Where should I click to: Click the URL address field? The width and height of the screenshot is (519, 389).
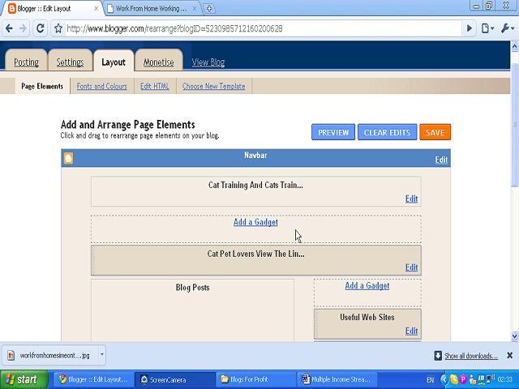259,28
